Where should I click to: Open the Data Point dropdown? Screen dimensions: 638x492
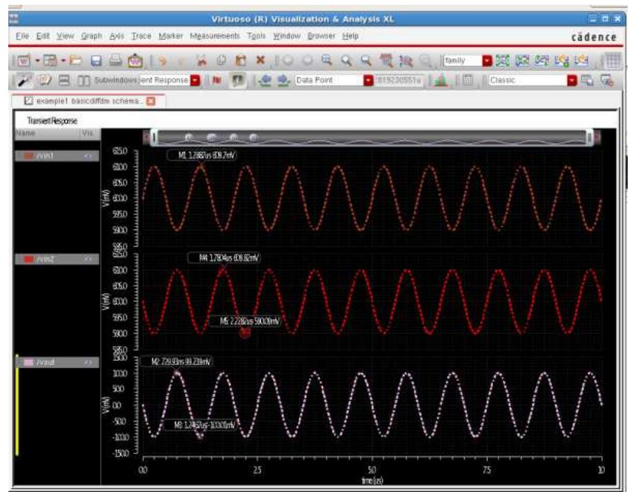pyautogui.click(x=334, y=80)
